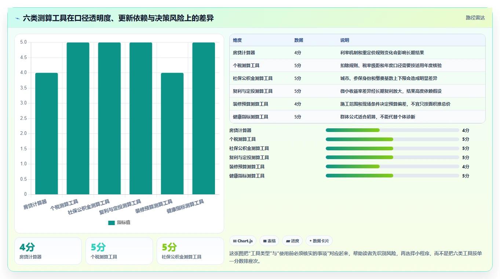Viewport: 500px width, 279px height.
Task: Click the 健康指标测算工具 progress bar
Action: [x=393, y=176]
